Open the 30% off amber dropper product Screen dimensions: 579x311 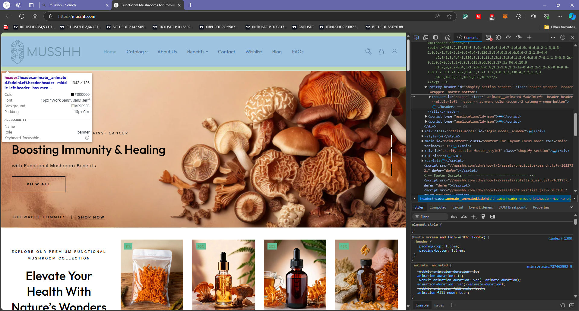pyautogui.click(x=223, y=275)
